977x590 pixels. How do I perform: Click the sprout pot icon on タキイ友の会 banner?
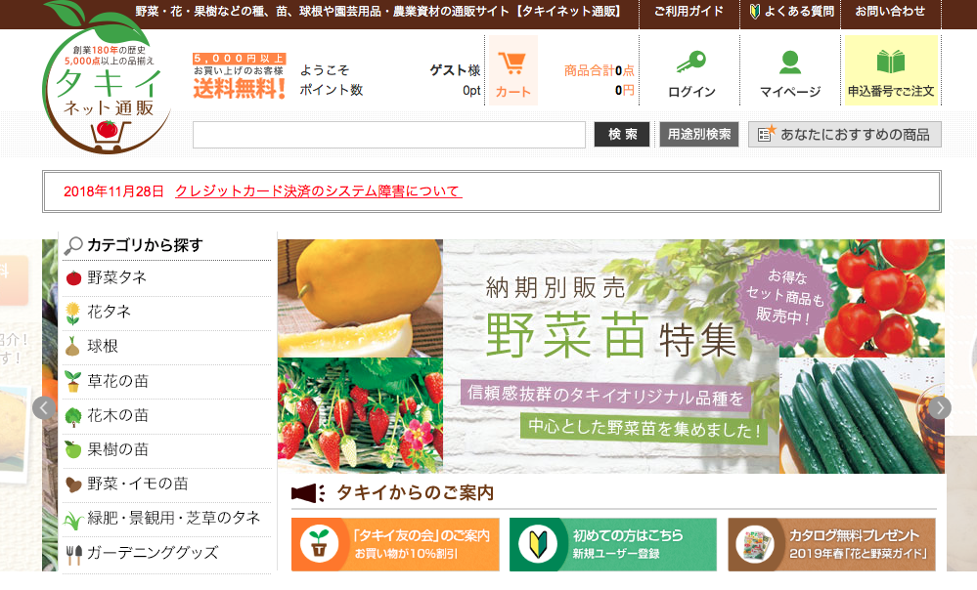coord(320,544)
